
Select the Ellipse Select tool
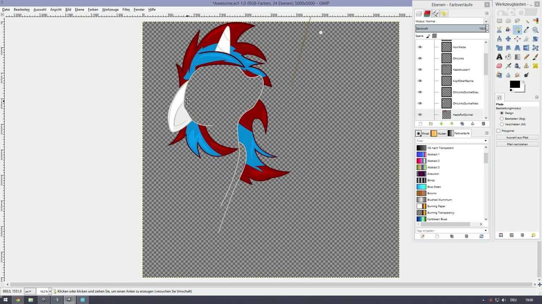point(508,21)
